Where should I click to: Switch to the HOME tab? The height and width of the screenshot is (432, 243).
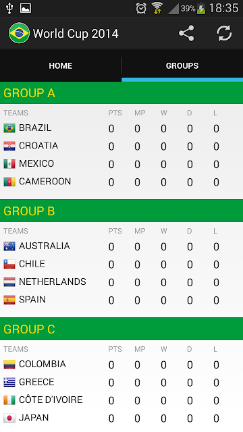point(61,65)
